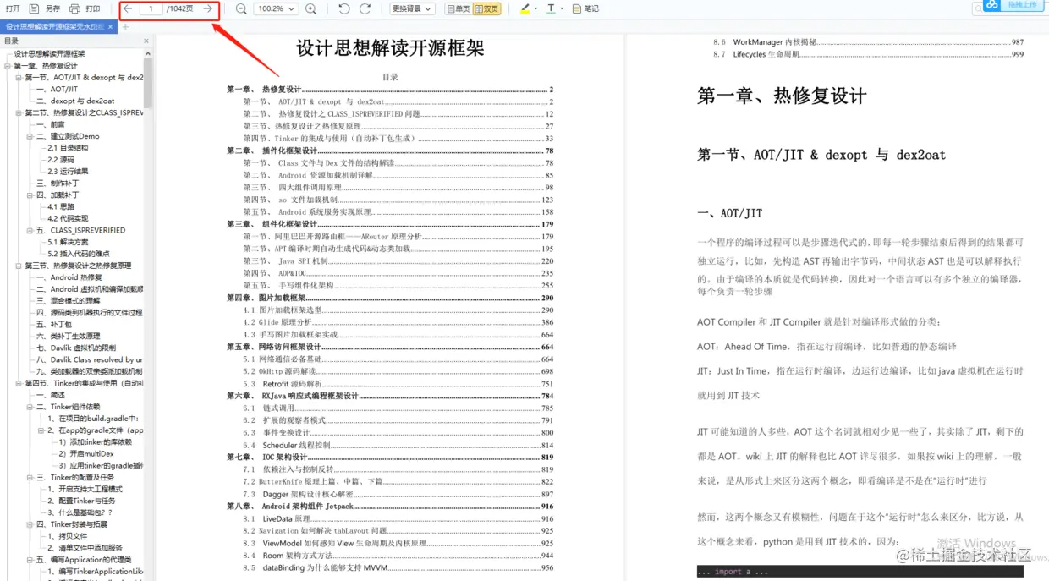The width and height of the screenshot is (1049, 581).
Task: Select outline item 5.2 插入代码的难点
Action: pyautogui.click(x=79, y=254)
